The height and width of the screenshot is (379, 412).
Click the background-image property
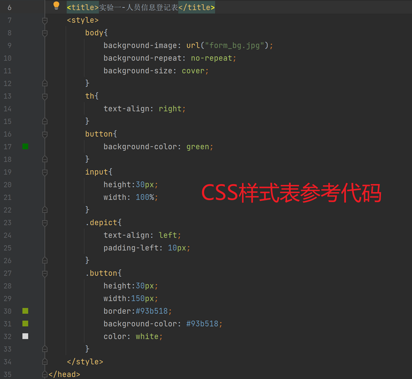click(x=140, y=45)
